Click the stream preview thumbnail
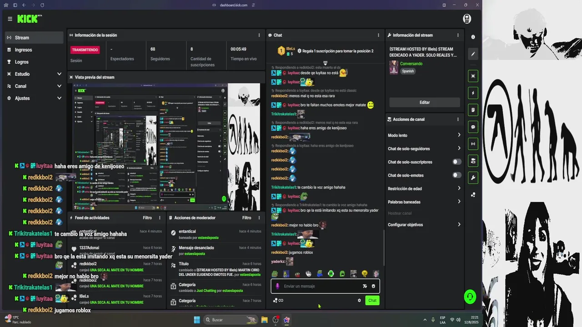 pyautogui.click(x=166, y=147)
